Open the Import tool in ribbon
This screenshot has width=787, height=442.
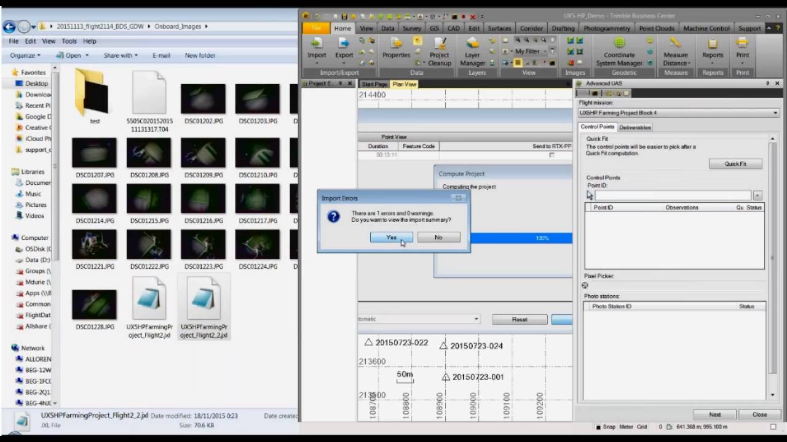click(x=317, y=48)
